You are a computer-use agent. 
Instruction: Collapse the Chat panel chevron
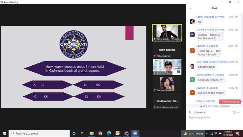coord(190,8)
